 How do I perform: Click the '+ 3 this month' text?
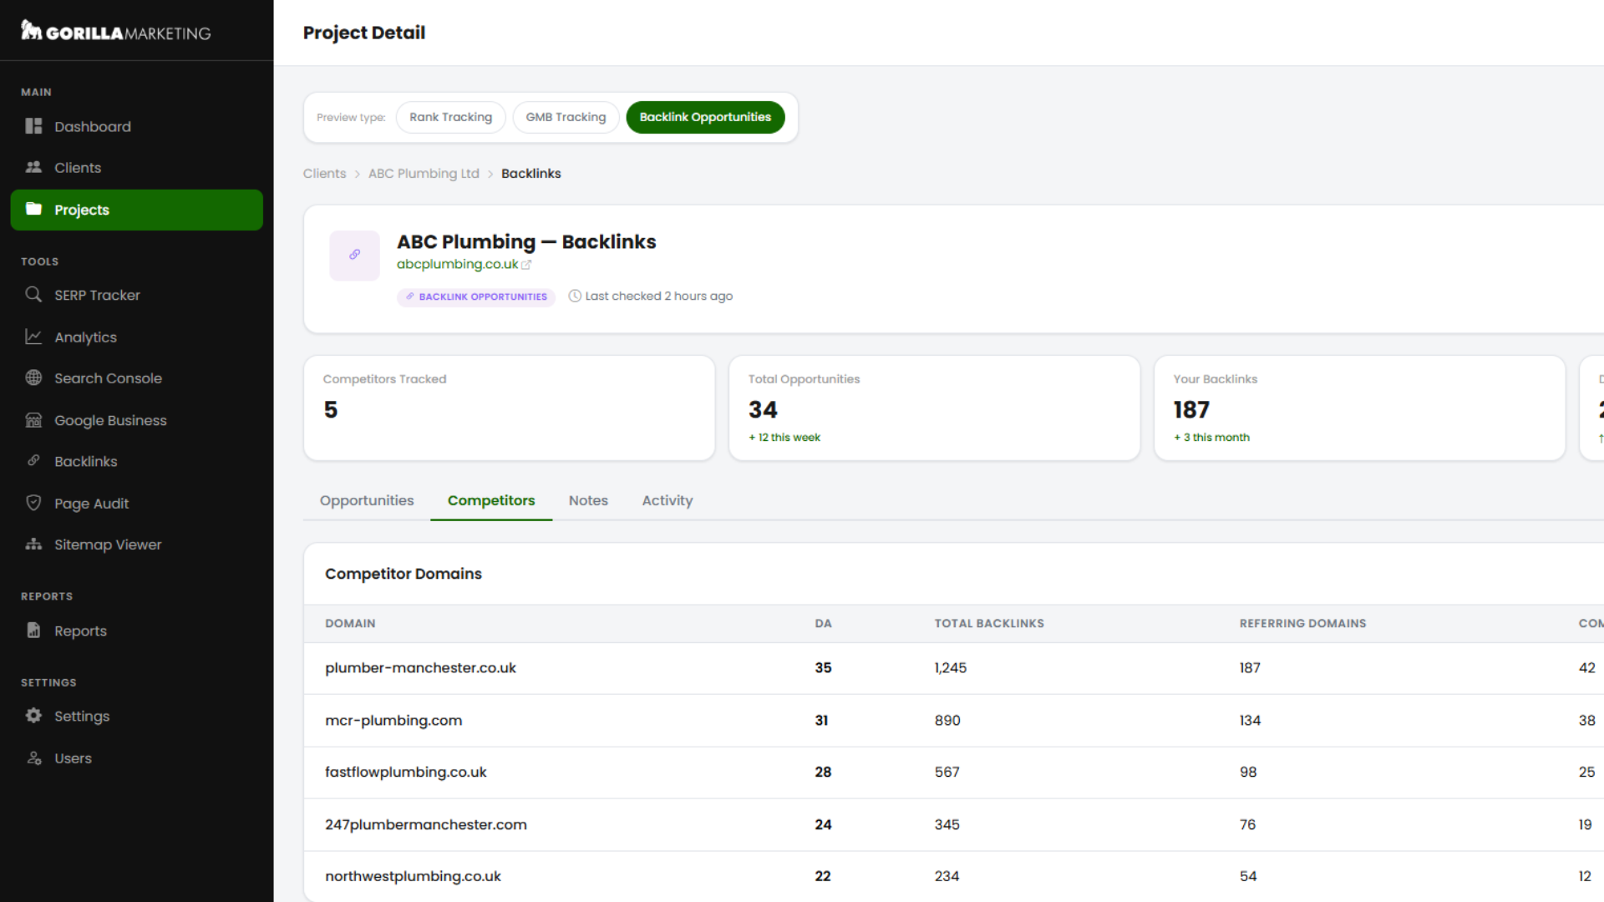click(x=1211, y=438)
